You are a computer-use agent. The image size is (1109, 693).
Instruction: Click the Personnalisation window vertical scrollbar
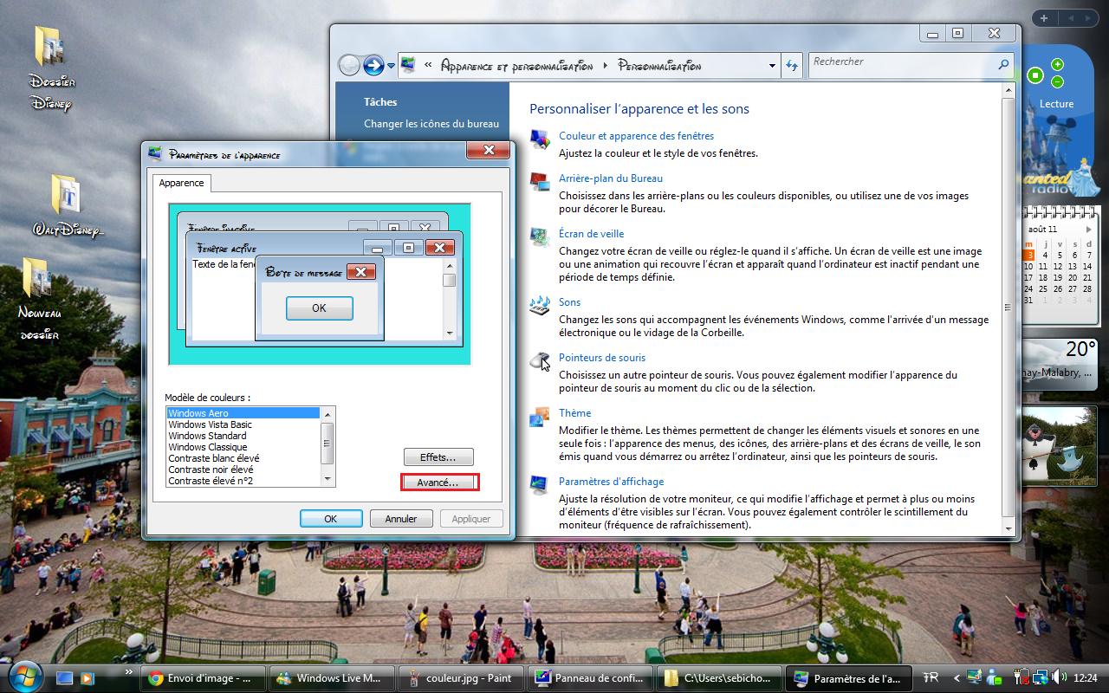coord(1008,308)
